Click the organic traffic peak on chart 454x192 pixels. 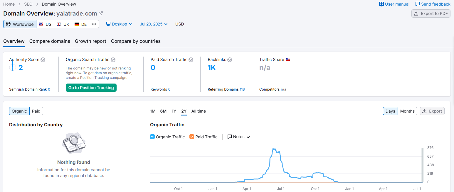pos(273,148)
